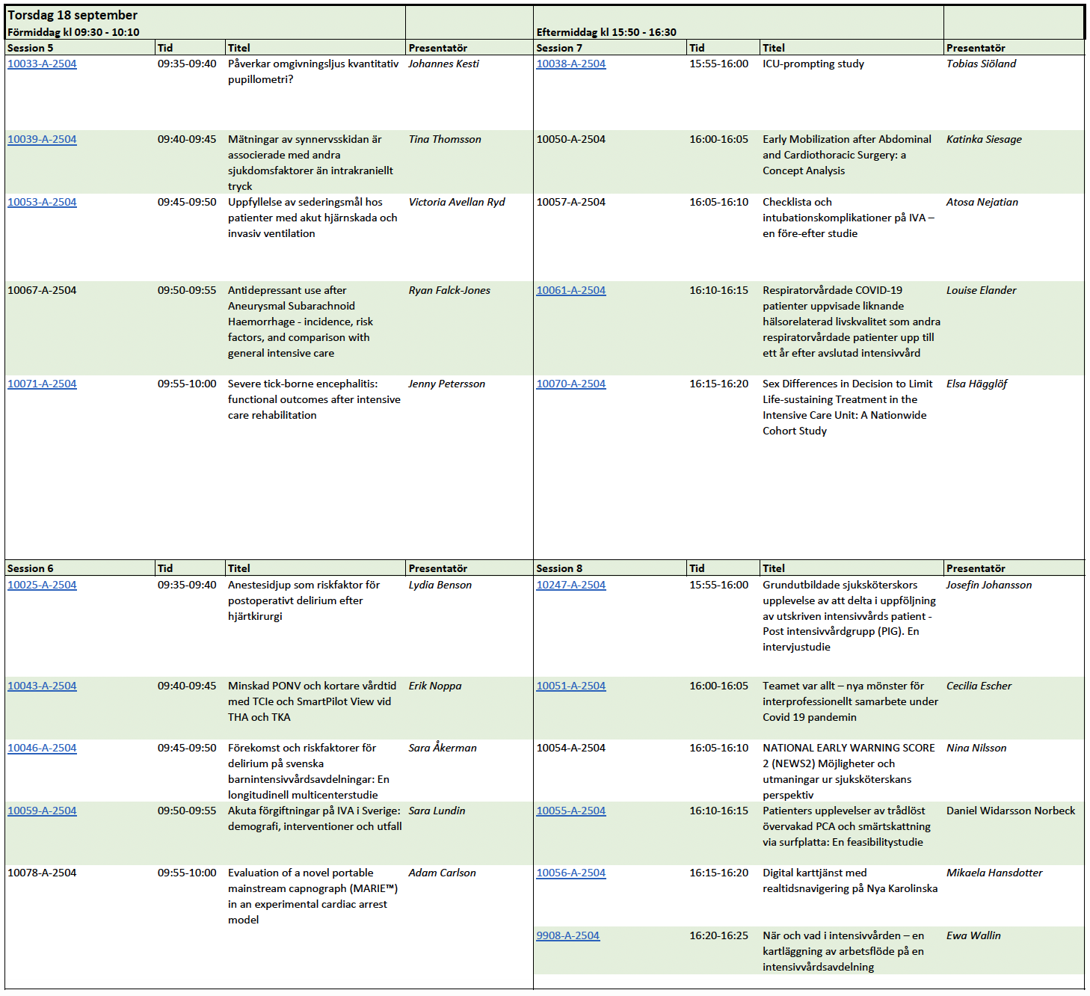Open abstract link 10033-A-2504
Viewport: 1090px width, 996px height.
pyautogui.click(x=42, y=64)
